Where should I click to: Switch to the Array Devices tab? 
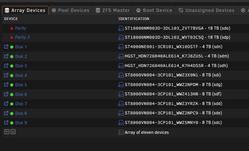[25, 10]
